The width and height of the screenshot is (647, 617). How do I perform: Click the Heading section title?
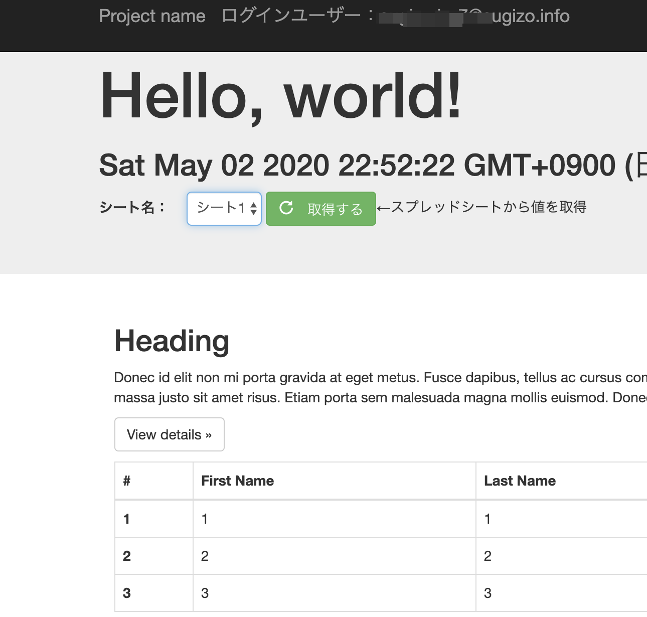tap(172, 341)
